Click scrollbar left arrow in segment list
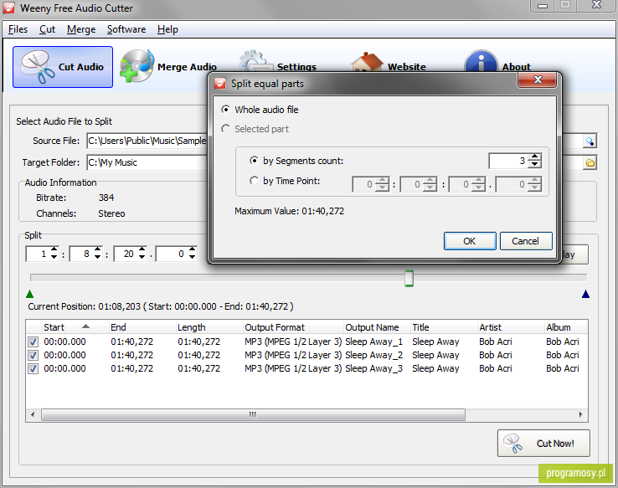The image size is (618, 488). pos(33,414)
